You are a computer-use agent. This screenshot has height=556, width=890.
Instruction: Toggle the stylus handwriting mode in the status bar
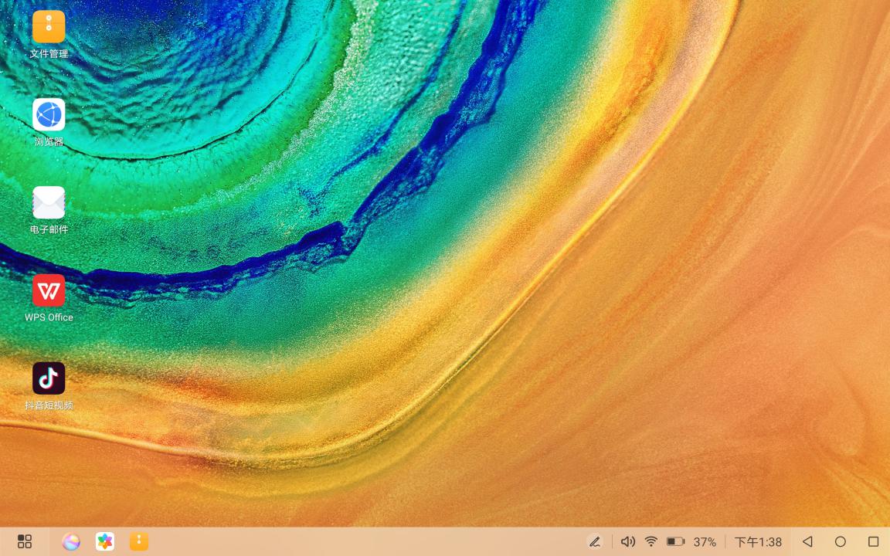(x=596, y=541)
